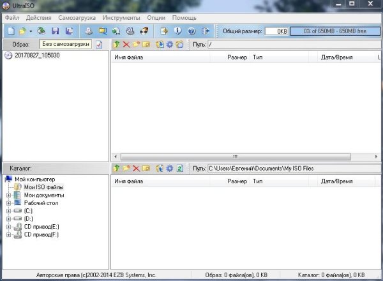Sort catalog pane by Тип header

[x=279, y=181]
